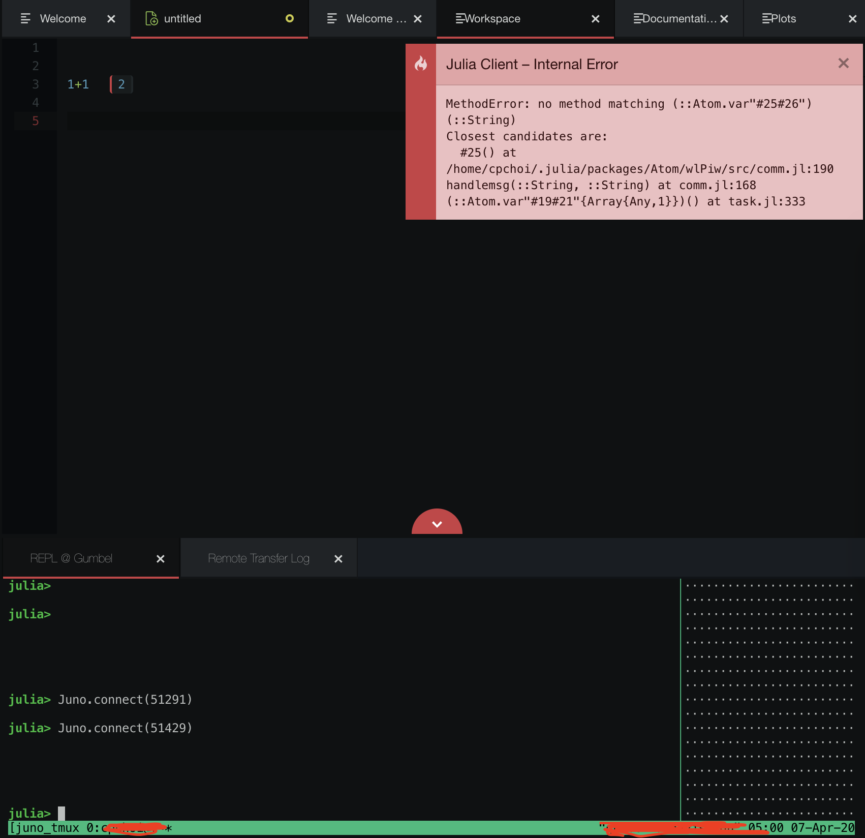
Task: Place cursor at the julia prompt
Action: point(61,813)
